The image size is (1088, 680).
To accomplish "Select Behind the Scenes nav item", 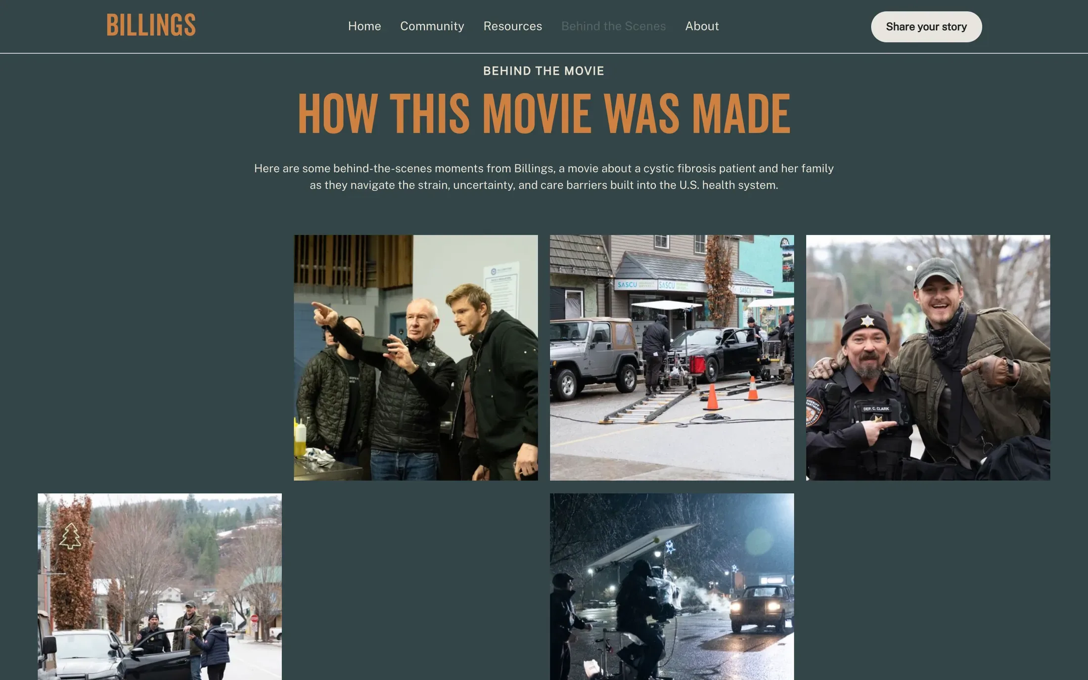I will coord(614,26).
